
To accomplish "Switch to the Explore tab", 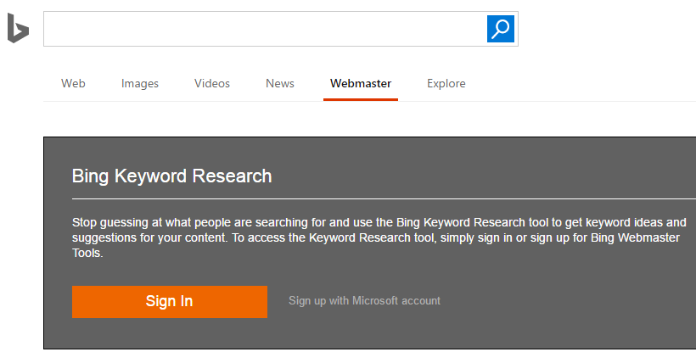I will (446, 83).
